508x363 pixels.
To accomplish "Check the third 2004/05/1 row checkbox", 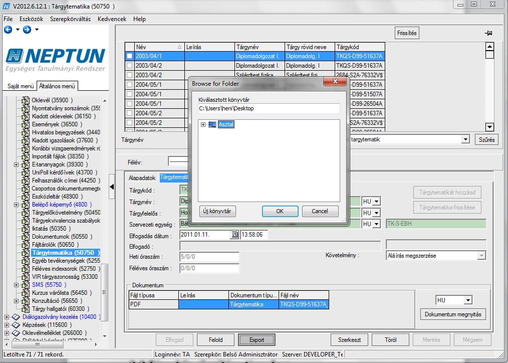I will click(x=130, y=104).
